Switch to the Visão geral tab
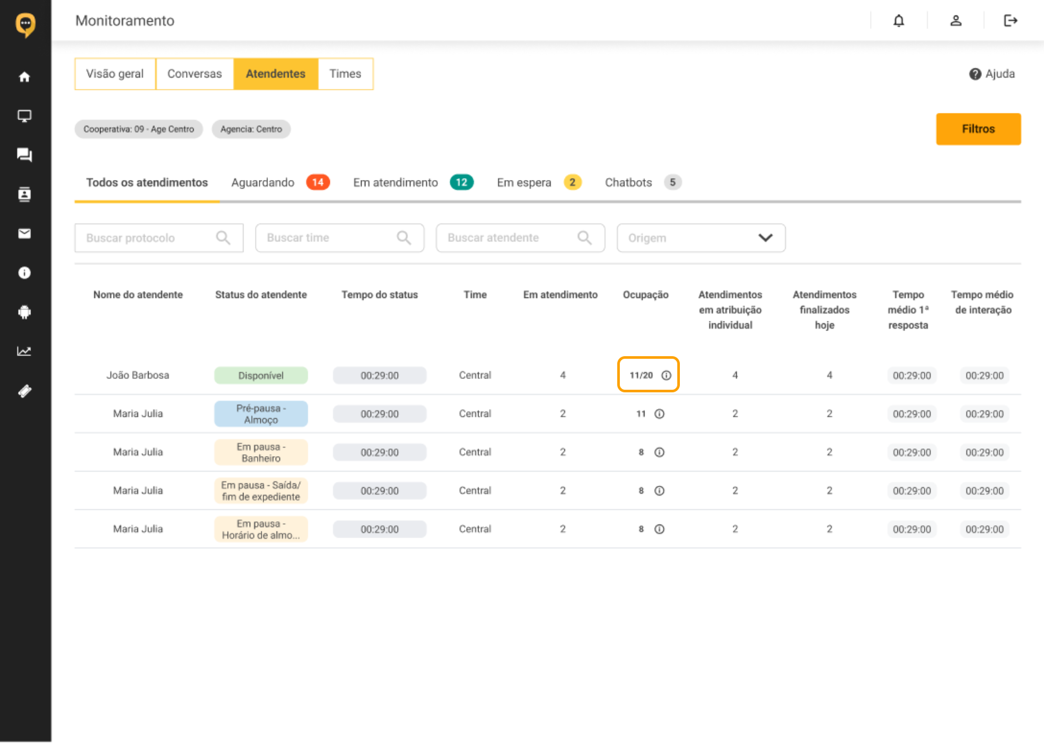 coord(115,74)
